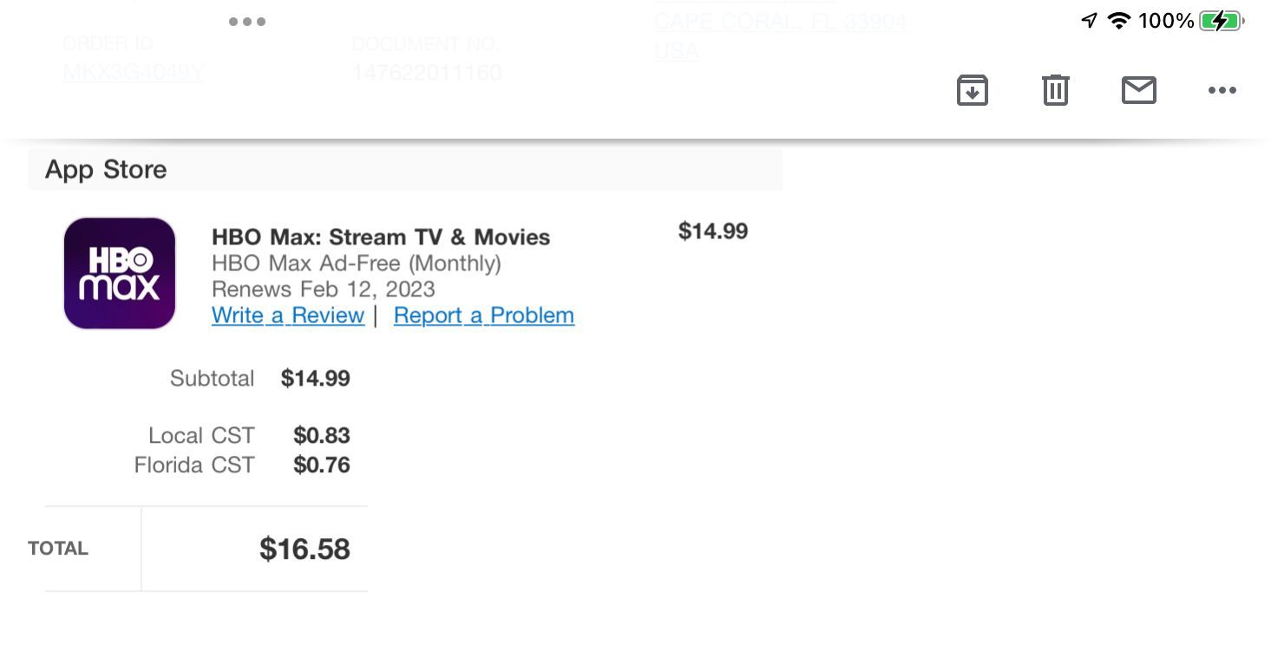Tap the order ID MKX3G4049Y link
The height and width of the screenshot is (663, 1271).
pyautogui.click(x=133, y=72)
